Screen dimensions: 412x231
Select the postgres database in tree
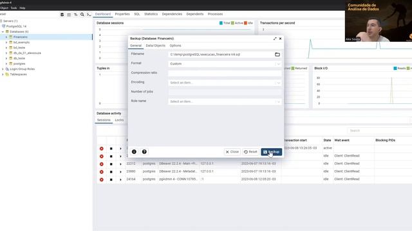19,64
